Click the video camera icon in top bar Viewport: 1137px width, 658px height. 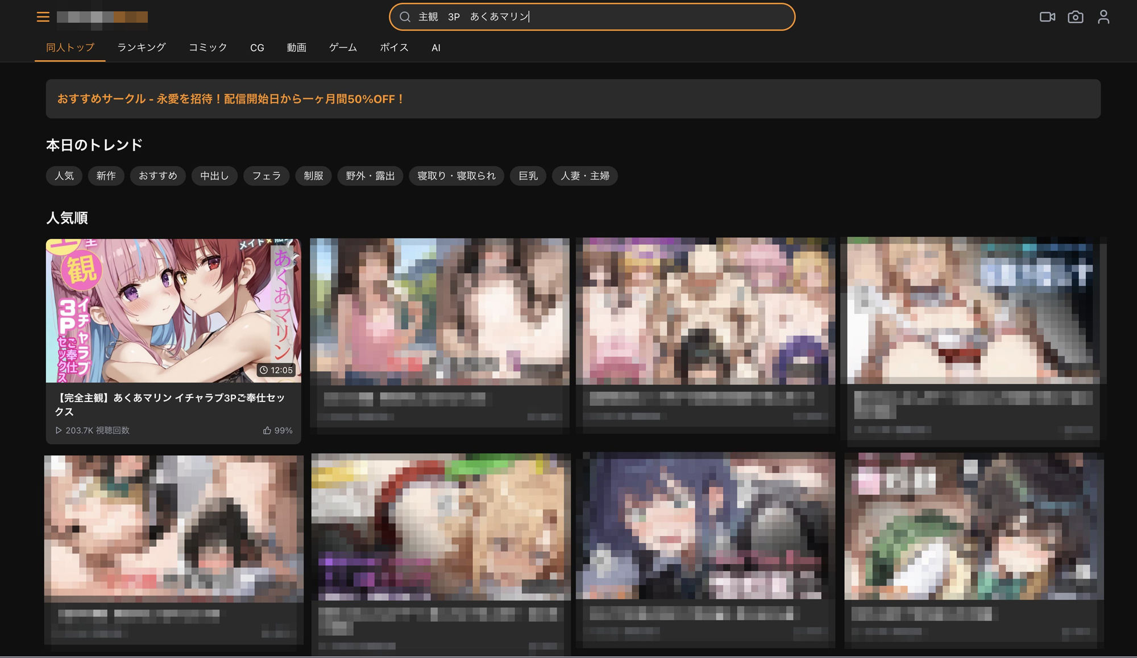[x=1048, y=17]
